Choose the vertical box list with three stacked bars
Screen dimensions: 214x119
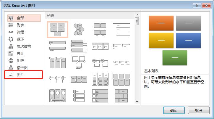pyautogui.click(x=79, y=46)
